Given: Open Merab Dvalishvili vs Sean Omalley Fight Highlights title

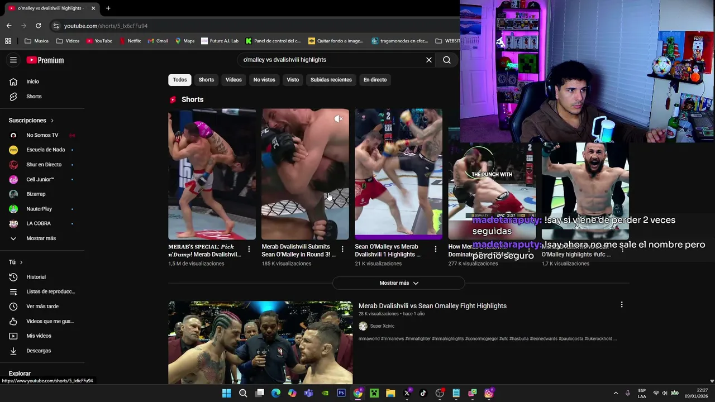Looking at the screenshot, I should (432, 306).
